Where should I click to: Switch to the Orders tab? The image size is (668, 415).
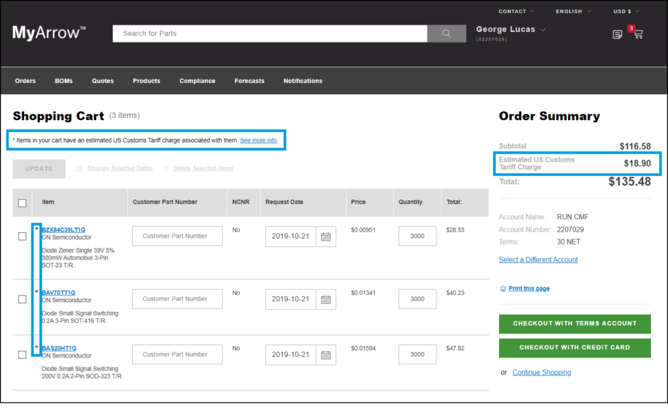(x=25, y=80)
